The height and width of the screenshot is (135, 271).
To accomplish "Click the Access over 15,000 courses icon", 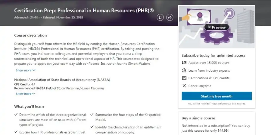I will (x=184, y=63).
